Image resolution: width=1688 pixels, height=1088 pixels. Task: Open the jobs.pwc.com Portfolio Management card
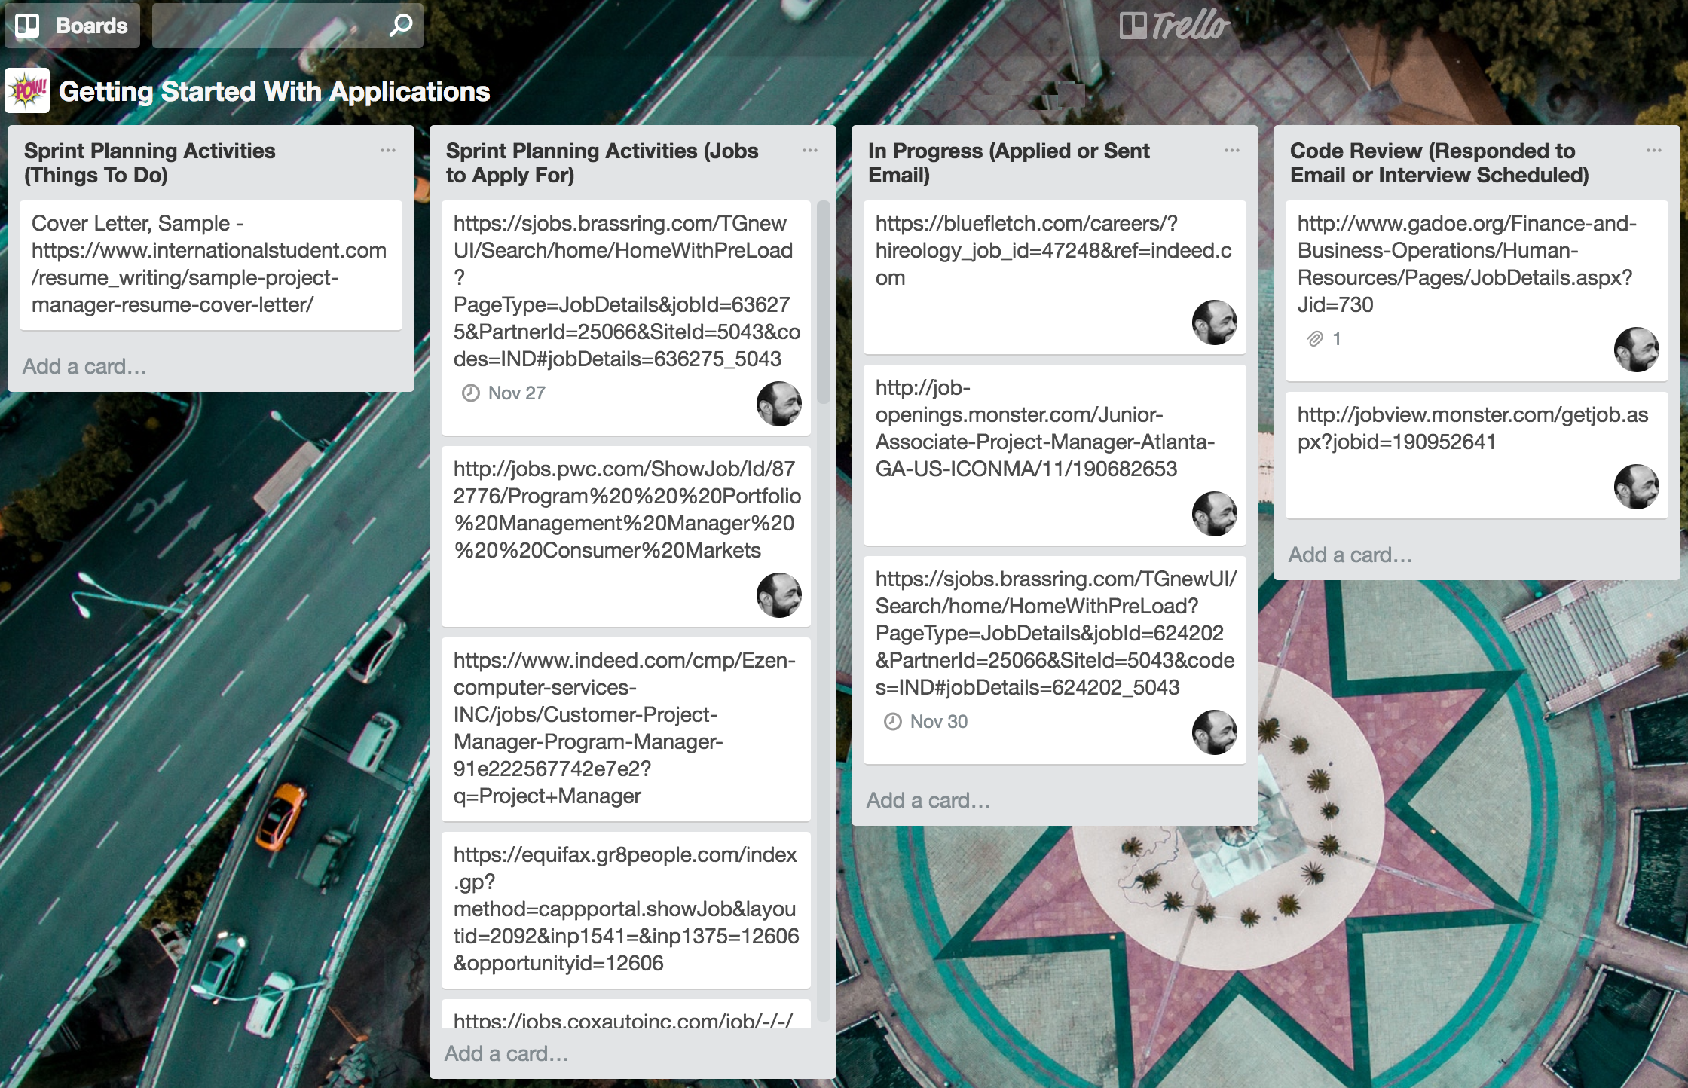625,536
